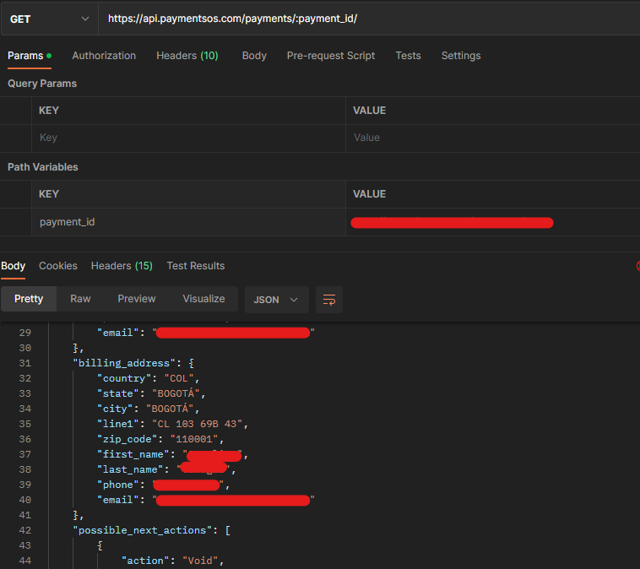Open the request Headers (10) tab
The height and width of the screenshot is (569, 640).
tap(187, 56)
